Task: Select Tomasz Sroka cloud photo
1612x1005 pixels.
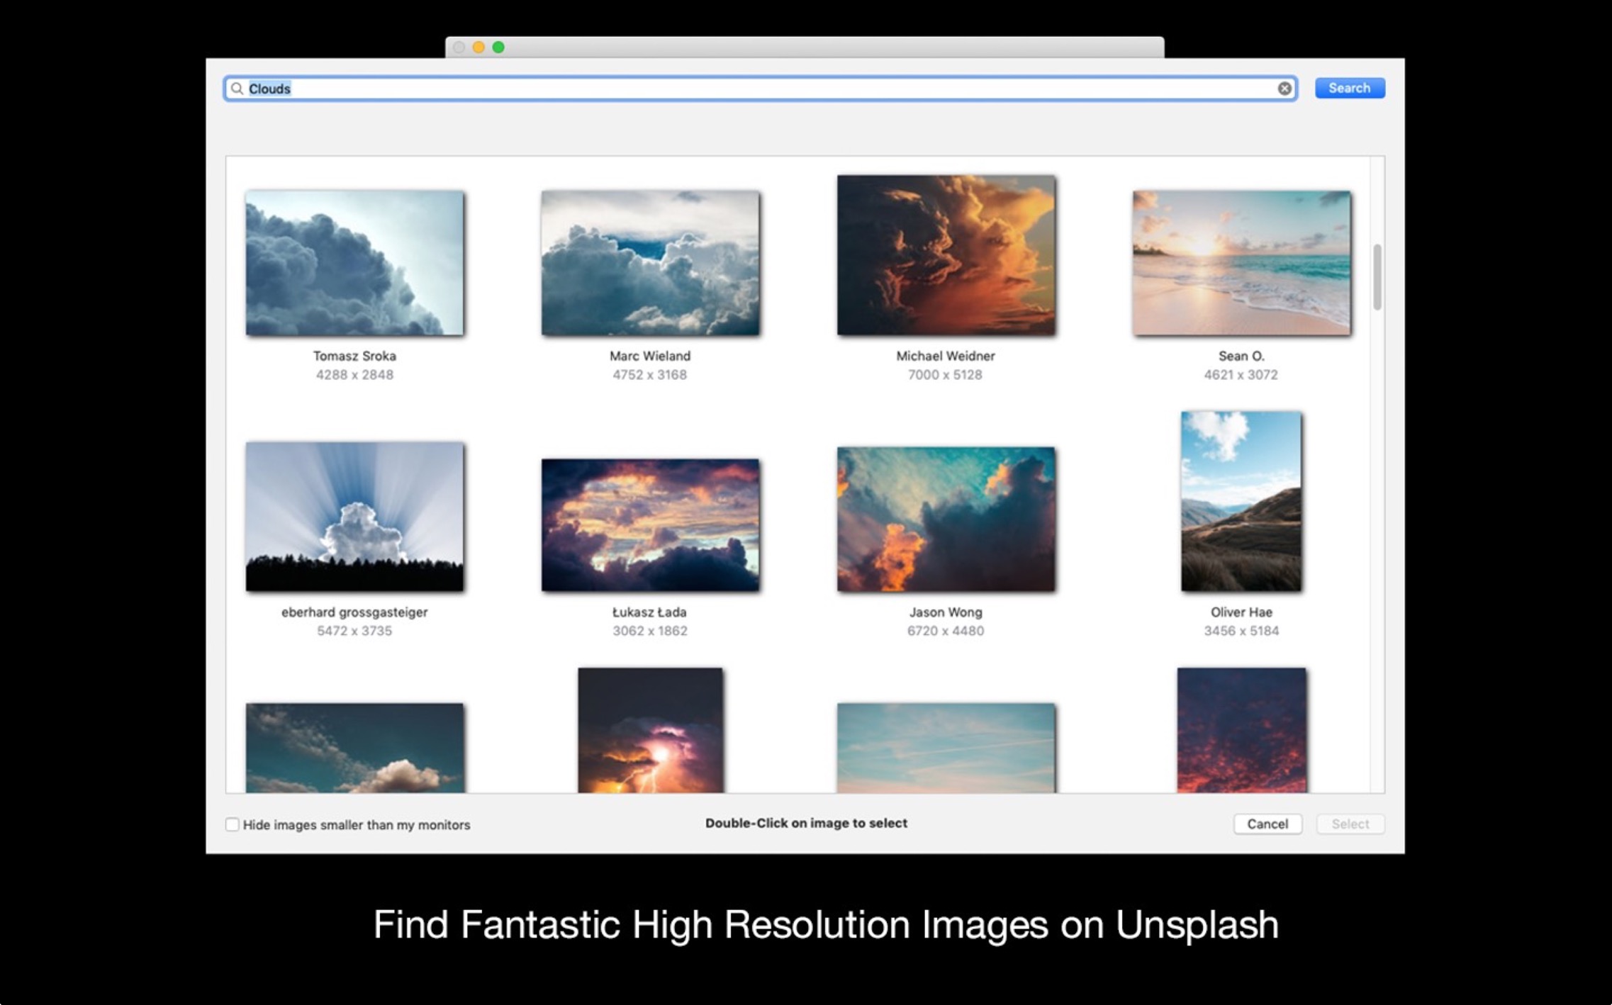Action: [354, 263]
